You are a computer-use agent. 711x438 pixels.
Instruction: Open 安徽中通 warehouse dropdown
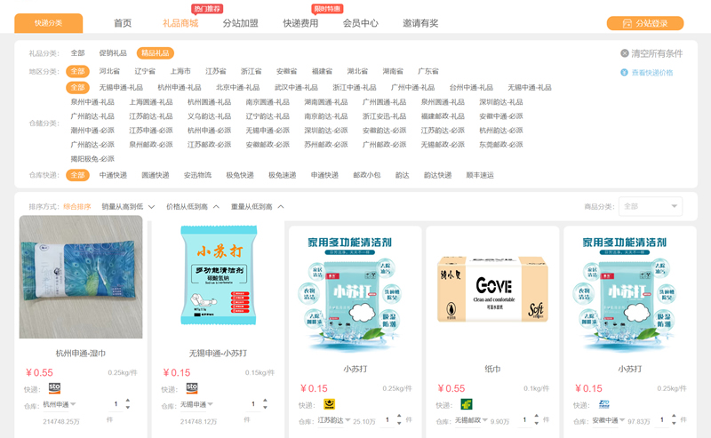pos(609,420)
